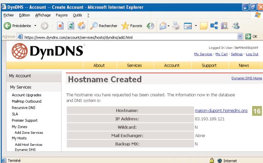Open the Rechercher search tool
Screen dimensions: 263x163
click(x=104, y=26)
